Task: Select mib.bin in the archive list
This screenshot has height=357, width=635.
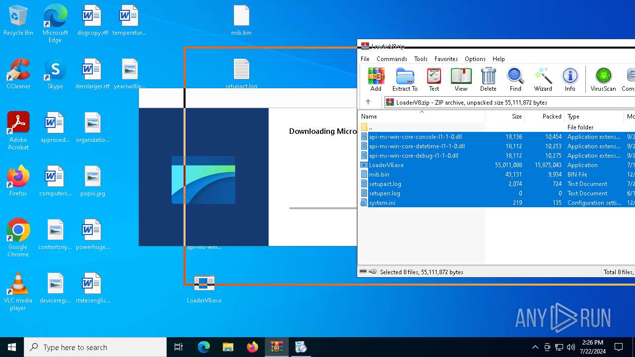Action: click(x=496, y=175)
